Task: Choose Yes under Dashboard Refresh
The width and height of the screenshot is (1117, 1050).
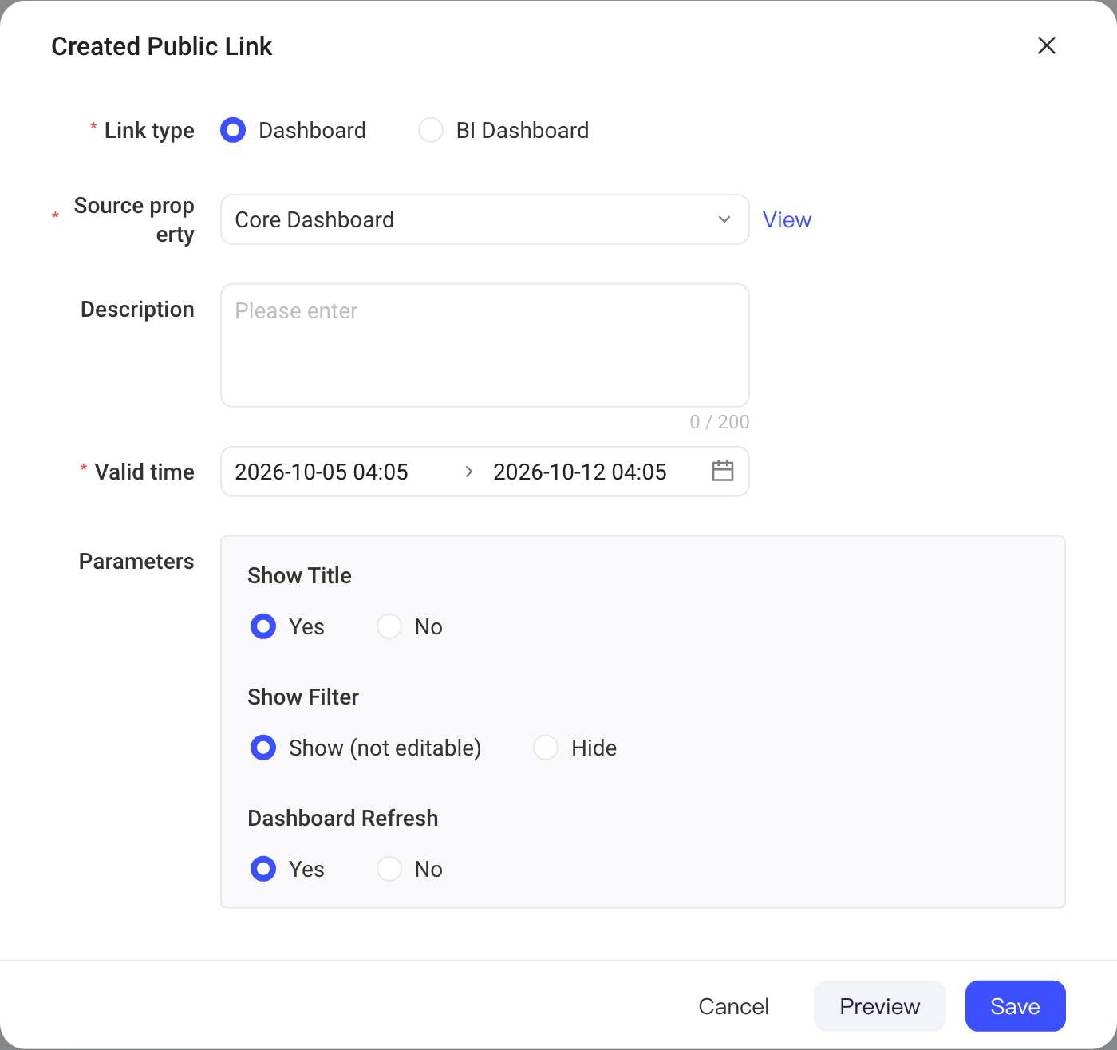Action: (263, 869)
